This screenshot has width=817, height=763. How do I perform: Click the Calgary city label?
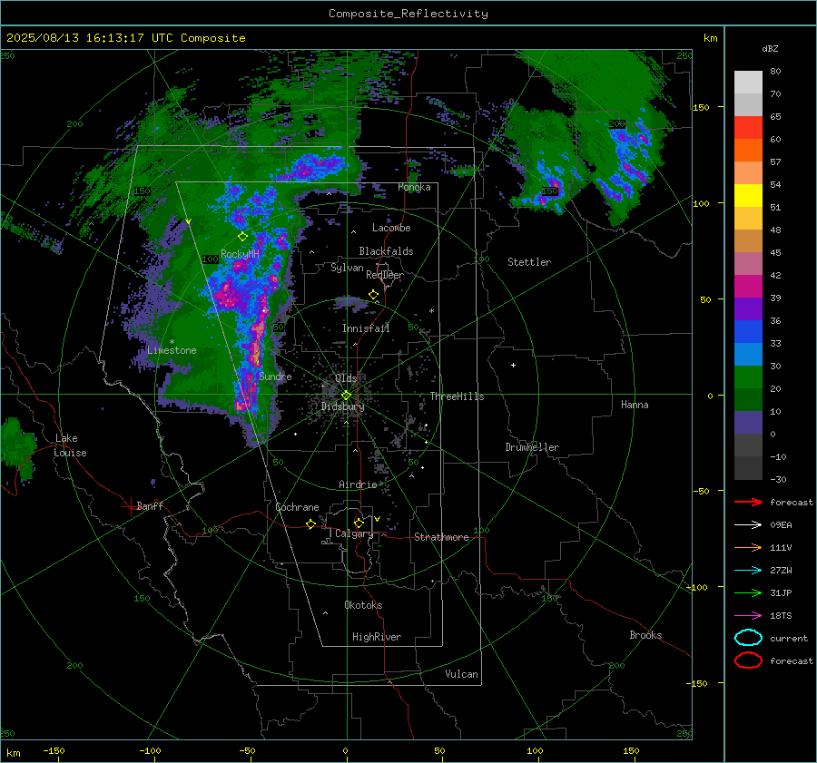(354, 533)
